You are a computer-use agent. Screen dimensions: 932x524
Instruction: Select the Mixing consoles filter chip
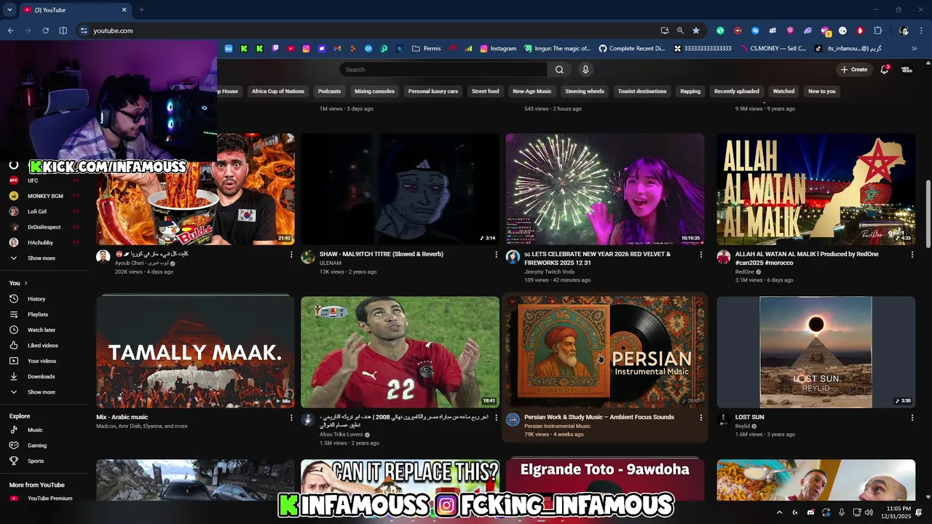click(374, 92)
